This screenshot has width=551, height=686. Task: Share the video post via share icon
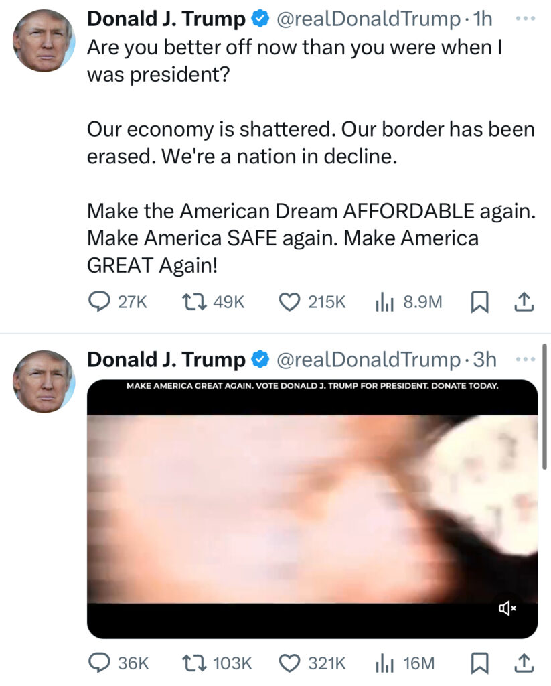point(524,663)
